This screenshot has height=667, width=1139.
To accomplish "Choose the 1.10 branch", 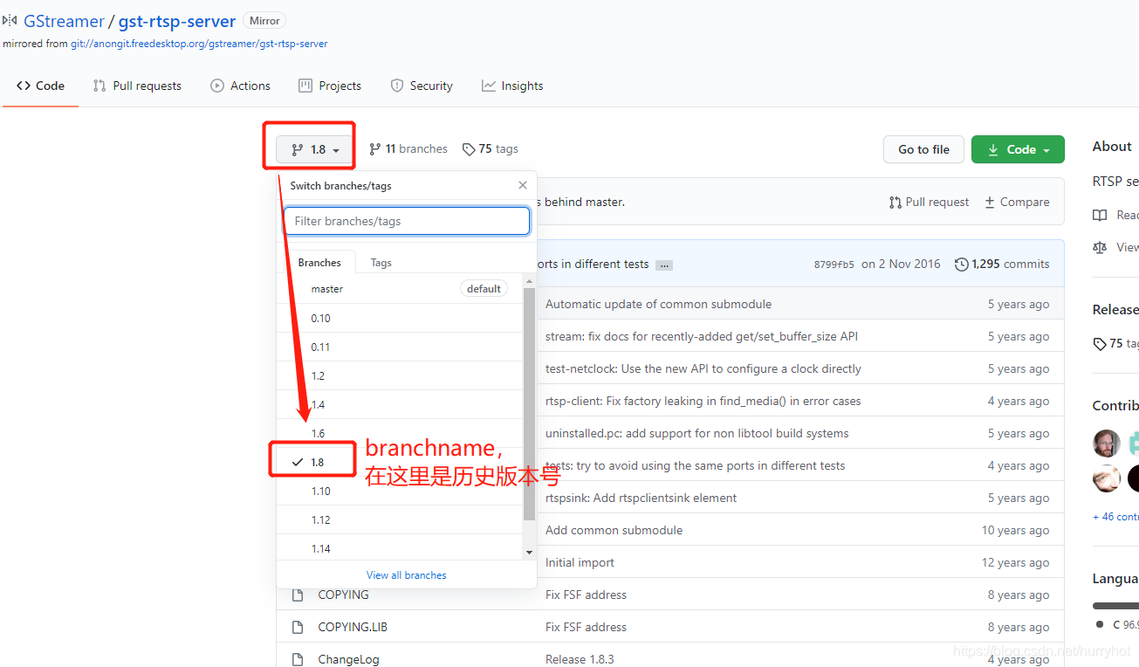I will (x=400, y=491).
